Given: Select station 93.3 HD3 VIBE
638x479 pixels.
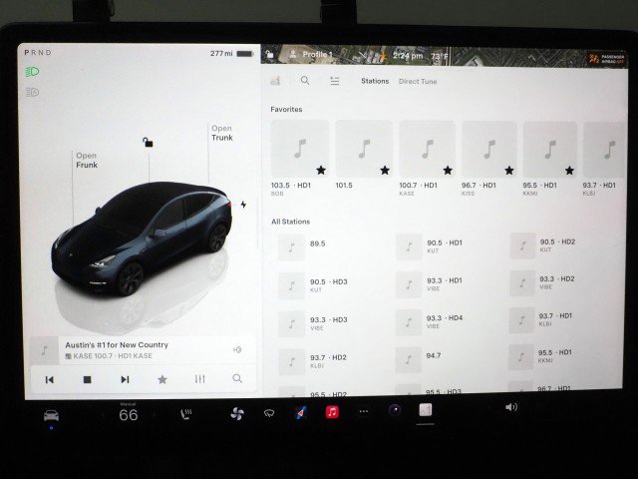Looking at the screenshot, I should [312, 323].
